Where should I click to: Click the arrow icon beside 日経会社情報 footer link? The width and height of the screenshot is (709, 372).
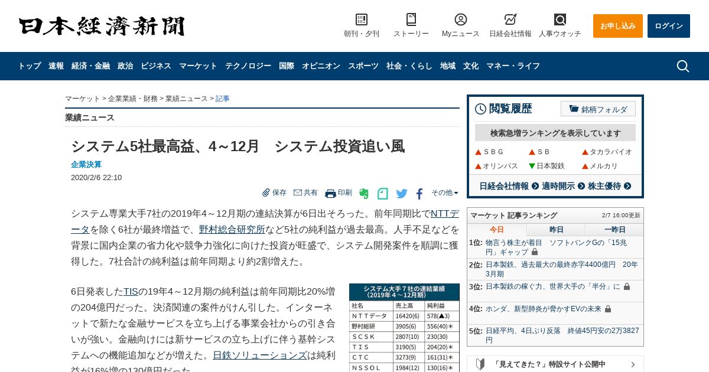pyautogui.click(x=535, y=186)
